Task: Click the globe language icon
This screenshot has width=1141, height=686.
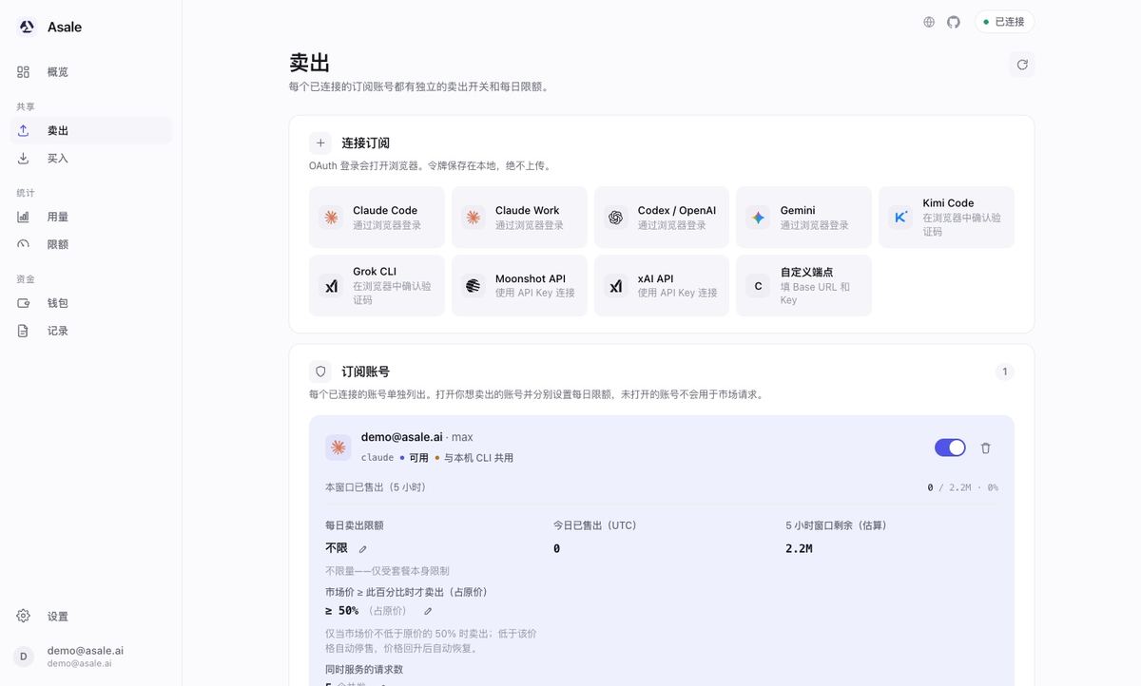Action: [929, 22]
